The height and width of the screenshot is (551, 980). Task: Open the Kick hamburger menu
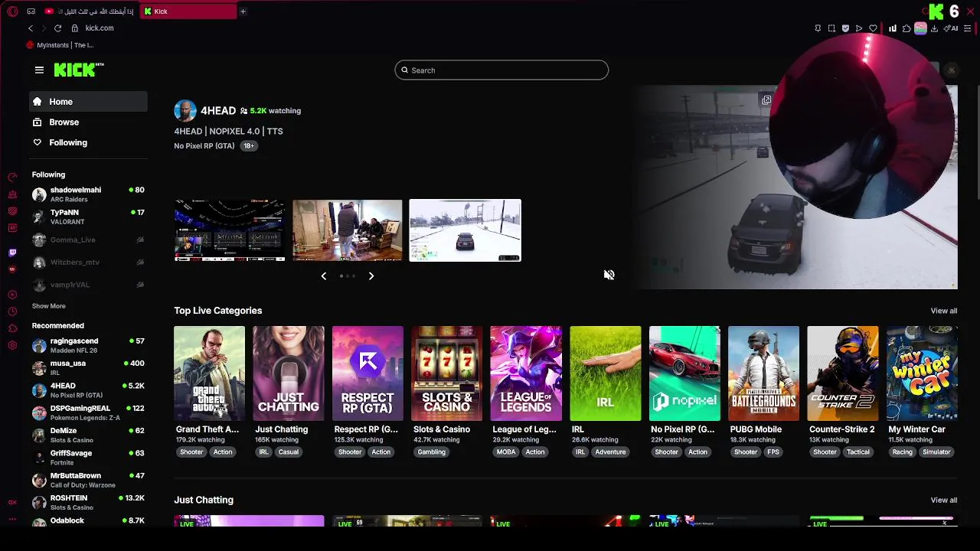[39, 70]
